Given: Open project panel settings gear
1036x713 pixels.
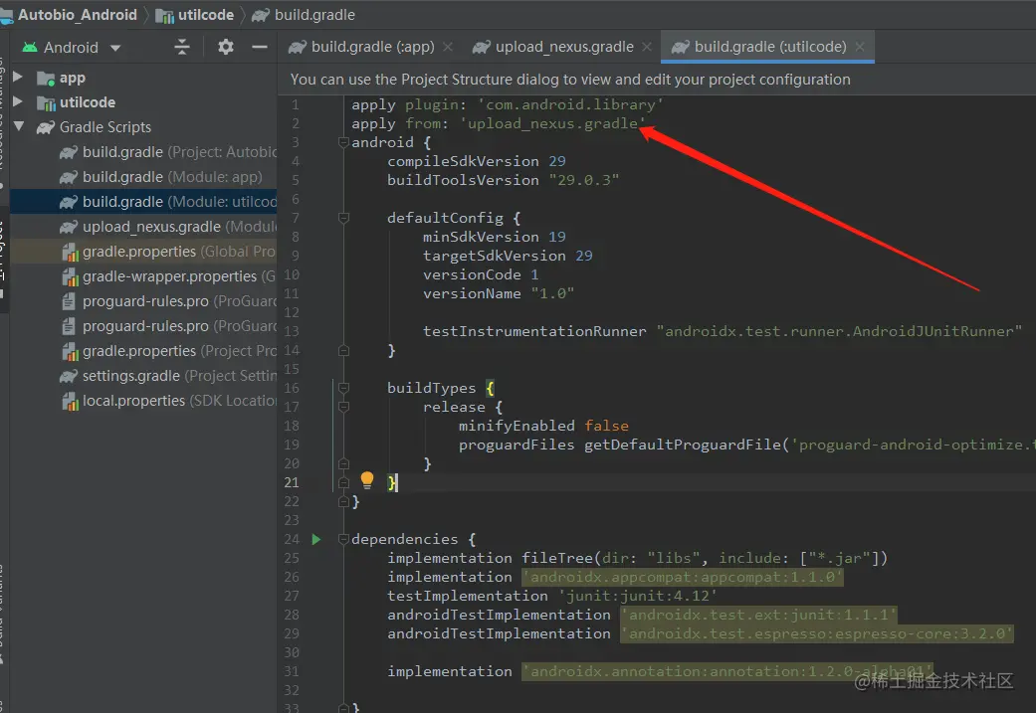Looking at the screenshot, I should (226, 47).
